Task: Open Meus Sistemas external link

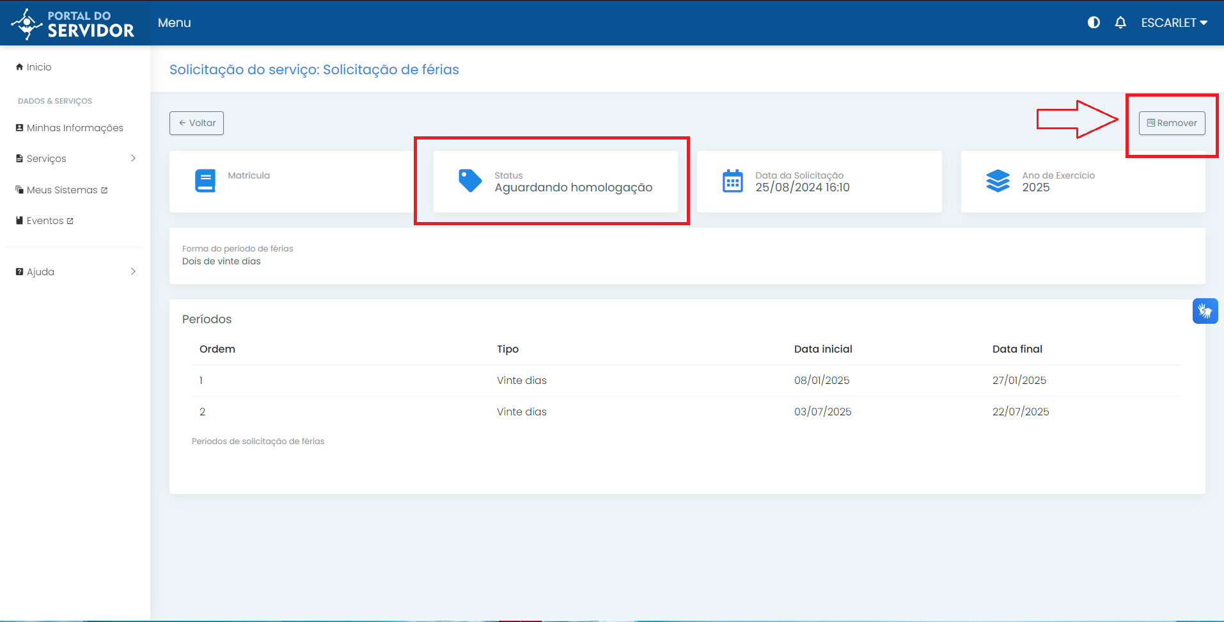Action: [x=61, y=190]
